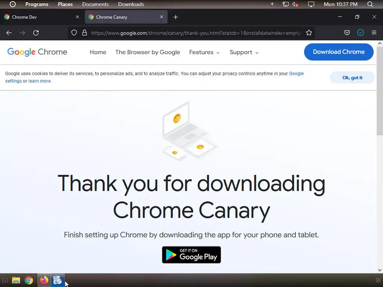Click the forward navigation arrow
The width and height of the screenshot is (383, 287).
[22, 33]
